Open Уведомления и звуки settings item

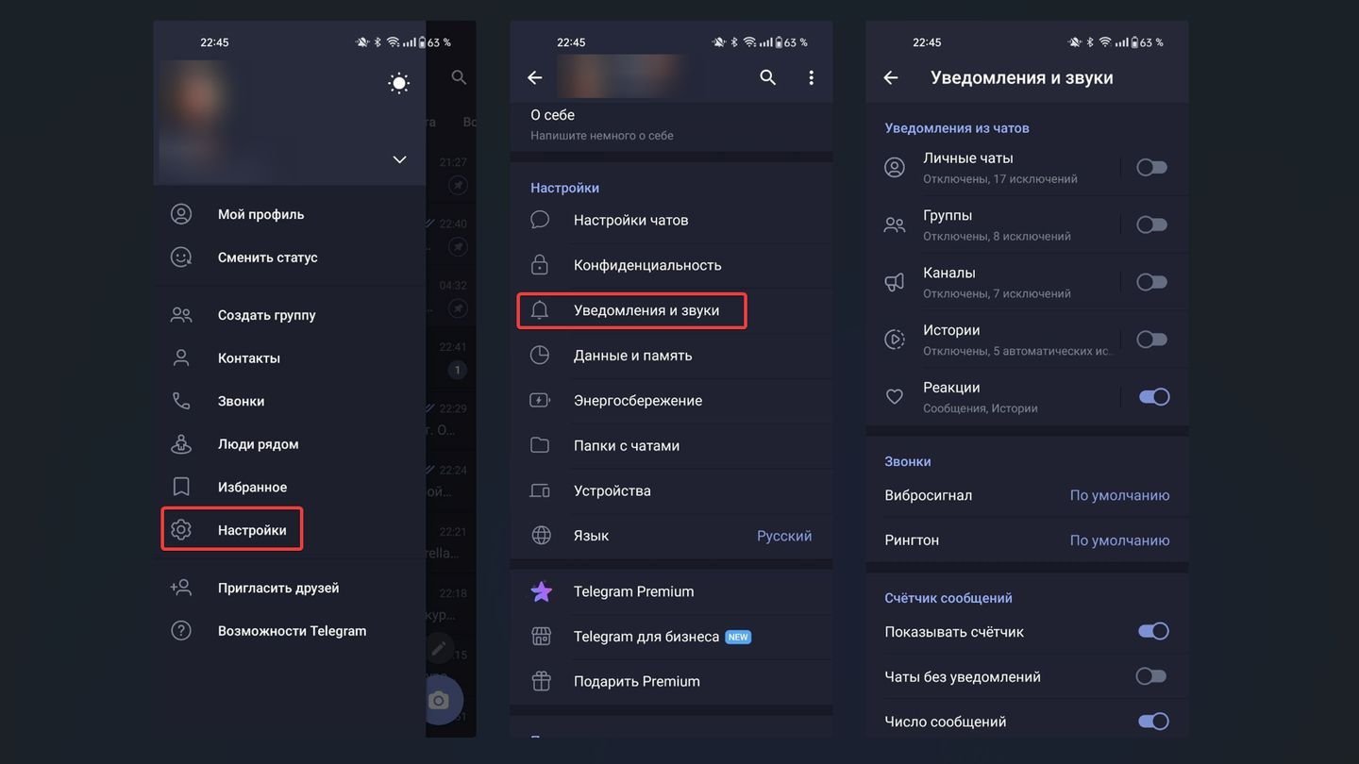tap(671, 310)
